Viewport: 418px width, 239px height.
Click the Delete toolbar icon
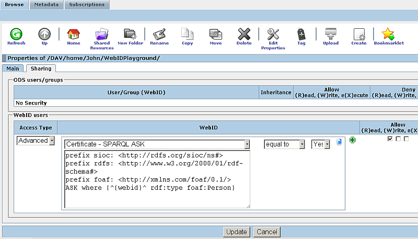[x=244, y=35]
